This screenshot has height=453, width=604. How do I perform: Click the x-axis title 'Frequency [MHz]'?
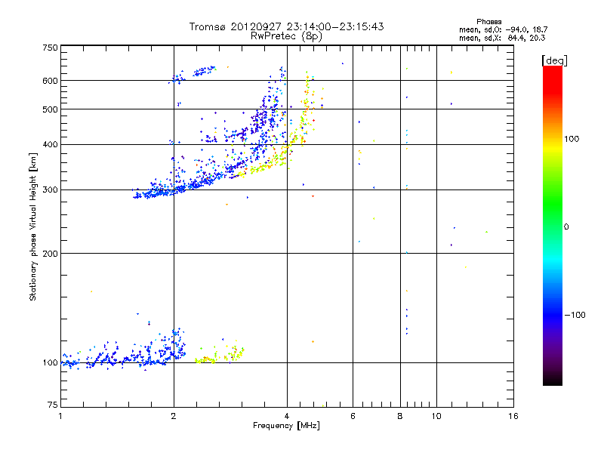[x=286, y=426]
